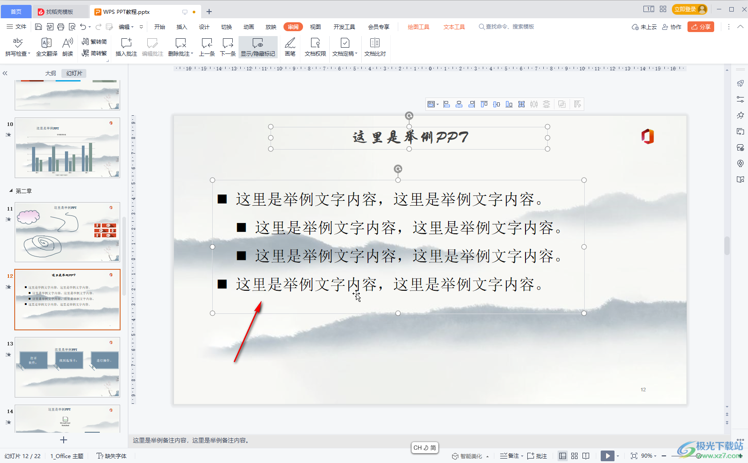Screen dimensions: 748x463
Task: Open the 开始 ribbon tab
Action: click(160, 27)
